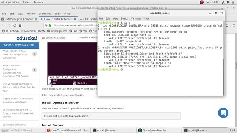Open terminal window Terminal menu

coord(136,18)
